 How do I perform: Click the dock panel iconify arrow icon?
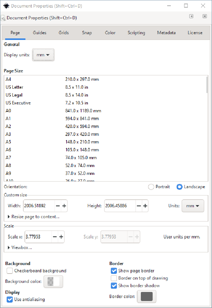coord(191,16)
